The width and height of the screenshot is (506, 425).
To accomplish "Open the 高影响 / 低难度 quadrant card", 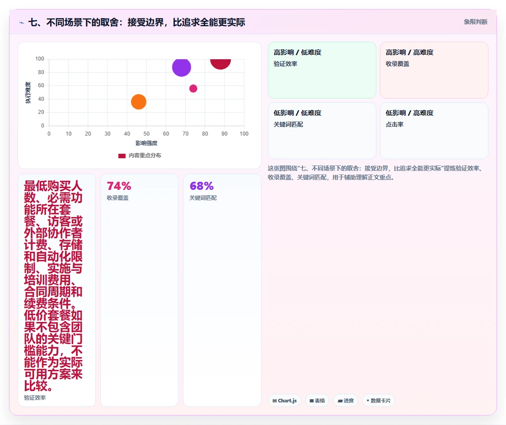I will pyautogui.click(x=322, y=70).
